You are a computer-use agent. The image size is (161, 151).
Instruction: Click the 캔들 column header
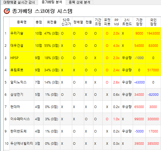89,22
